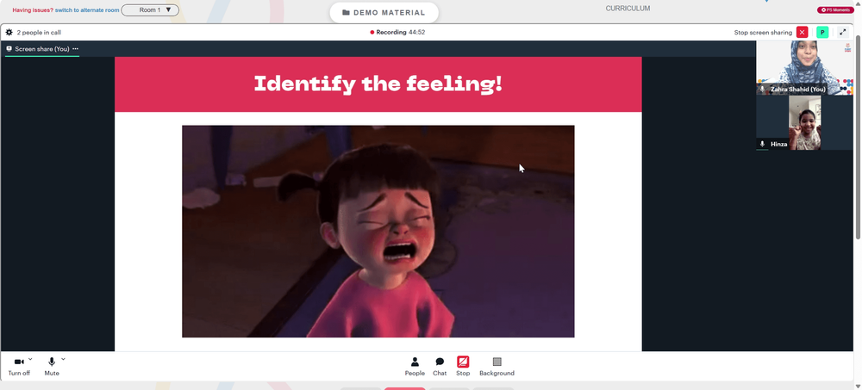This screenshot has width=862, height=390.
Task: Click the PS Moments button
Action: click(835, 9)
